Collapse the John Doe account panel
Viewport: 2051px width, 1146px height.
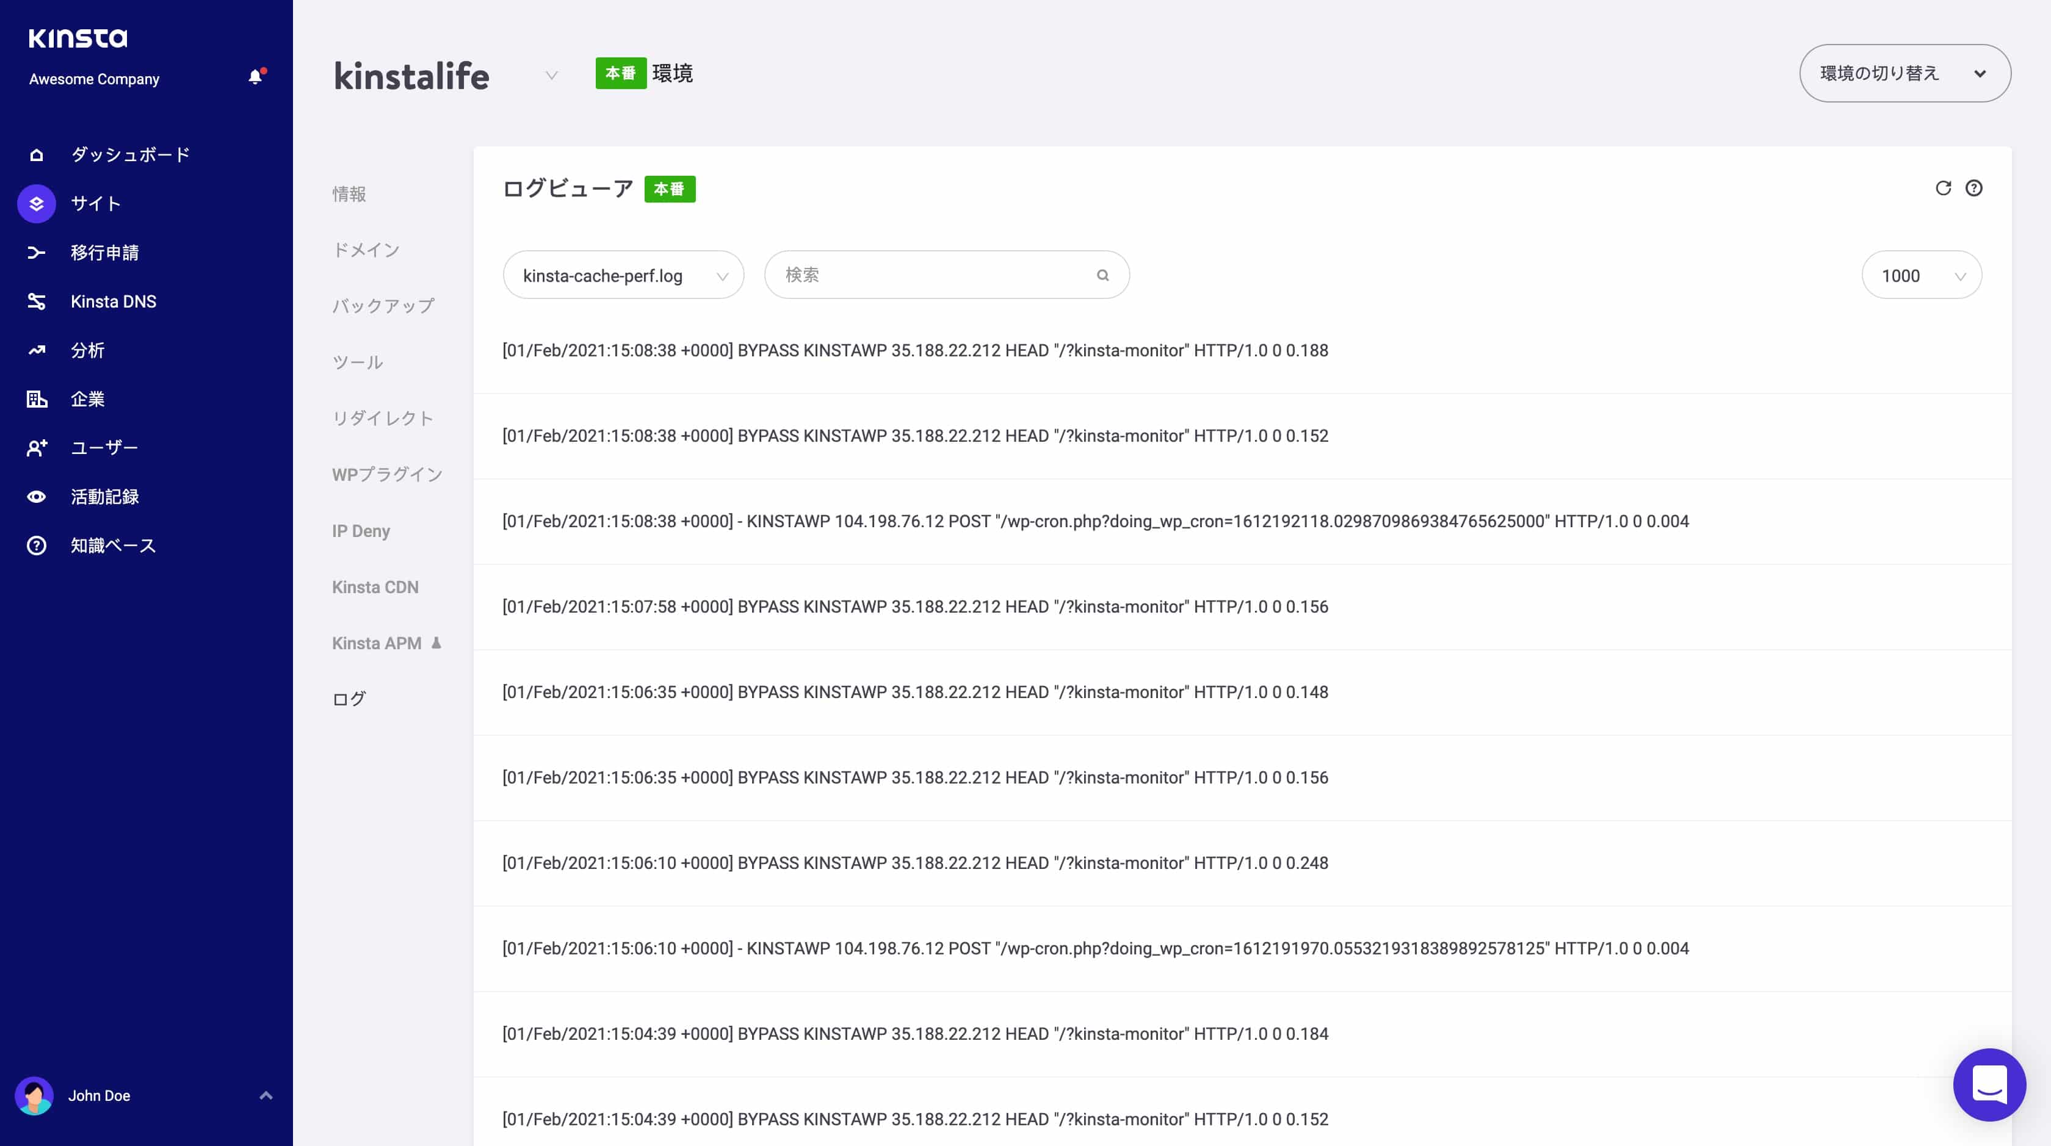click(x=267, y=1096)
